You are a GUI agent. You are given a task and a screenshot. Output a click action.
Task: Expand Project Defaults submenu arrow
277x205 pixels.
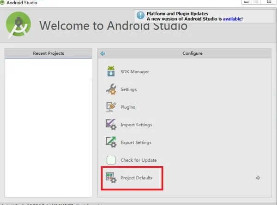(258, 178)
